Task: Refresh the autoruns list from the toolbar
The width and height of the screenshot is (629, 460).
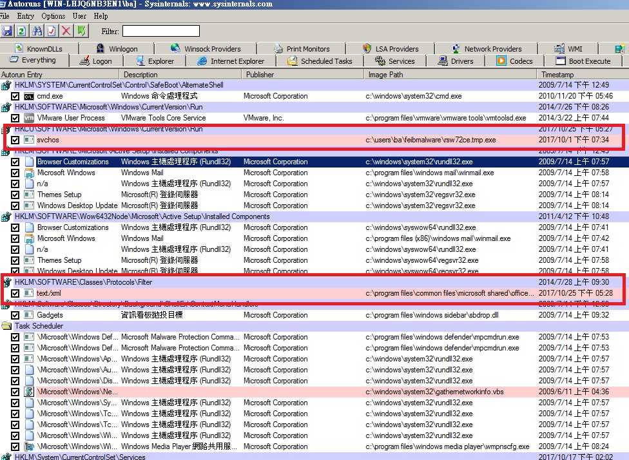Action: tap(22, 31)
